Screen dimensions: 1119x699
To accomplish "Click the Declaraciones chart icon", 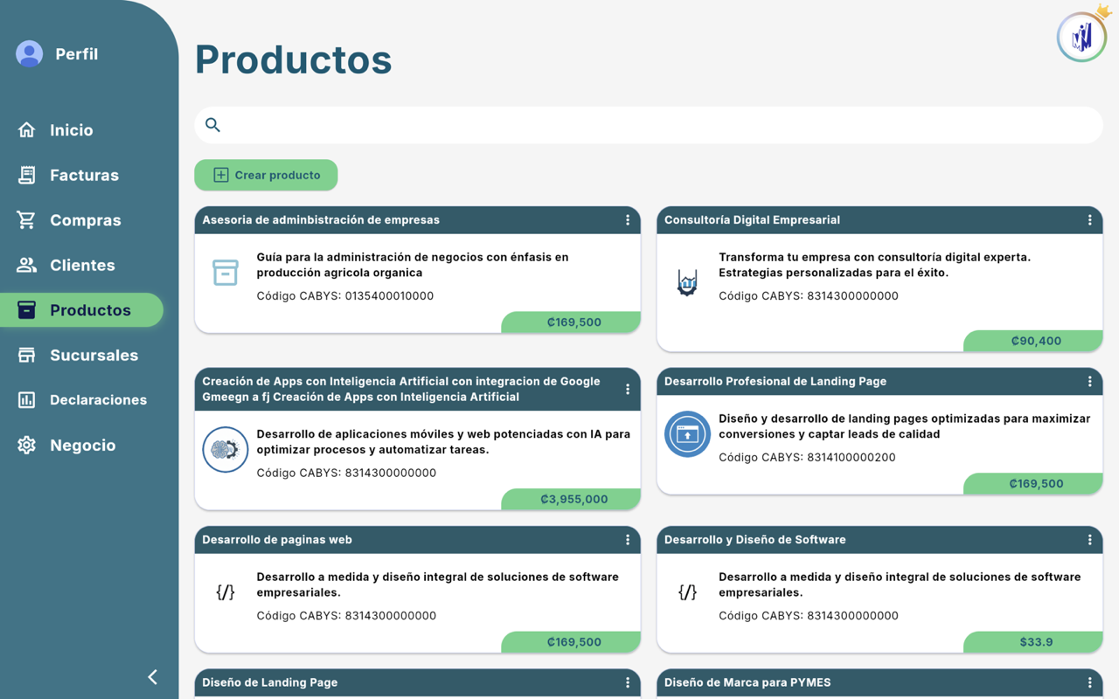I will pos(27,400).
